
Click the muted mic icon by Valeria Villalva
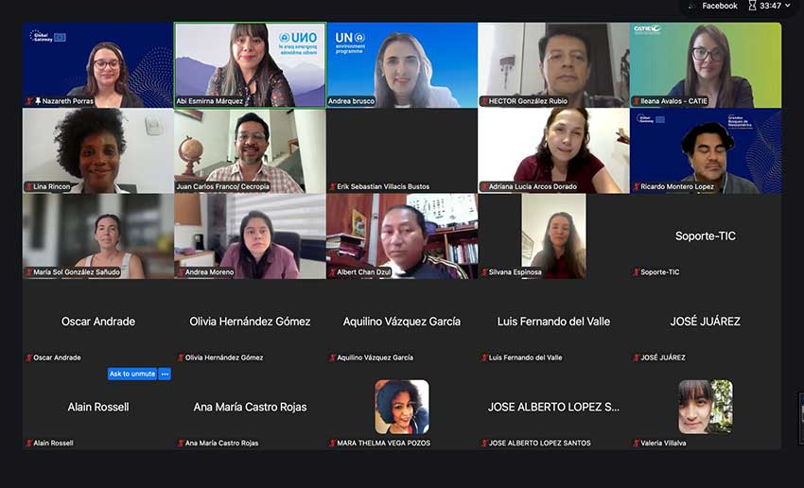tap(637, 443)
